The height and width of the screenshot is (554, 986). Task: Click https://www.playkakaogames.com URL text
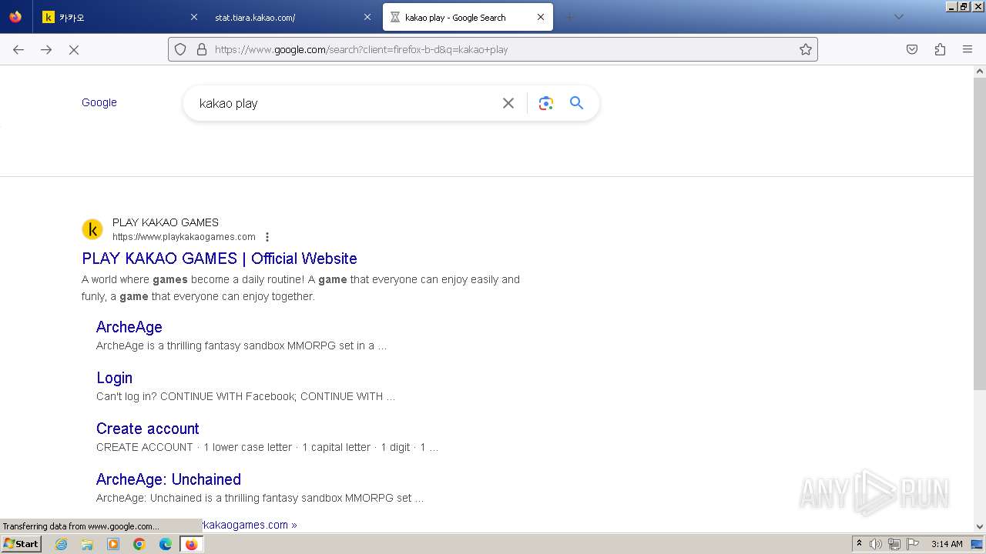click(184, 237)
